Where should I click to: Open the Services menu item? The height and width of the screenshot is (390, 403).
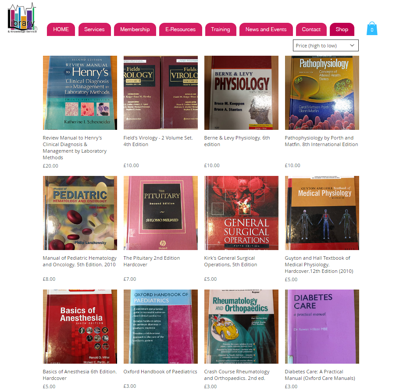click(94, 29)
